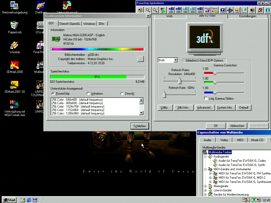Click the Schließen button
The width and height of the screenshot is (271, 203).
coord(140,126)
